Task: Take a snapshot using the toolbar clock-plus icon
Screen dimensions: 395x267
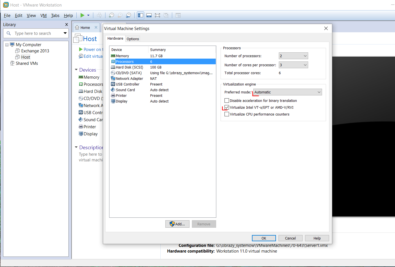Action: tap(111, 15)
